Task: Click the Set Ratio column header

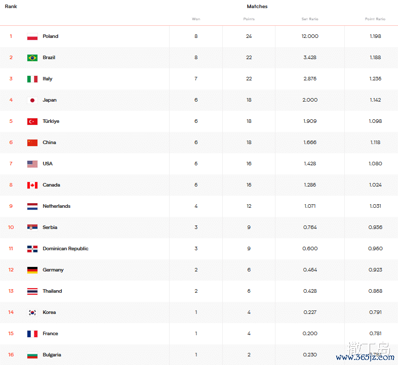Action: (x=310, y=19)
